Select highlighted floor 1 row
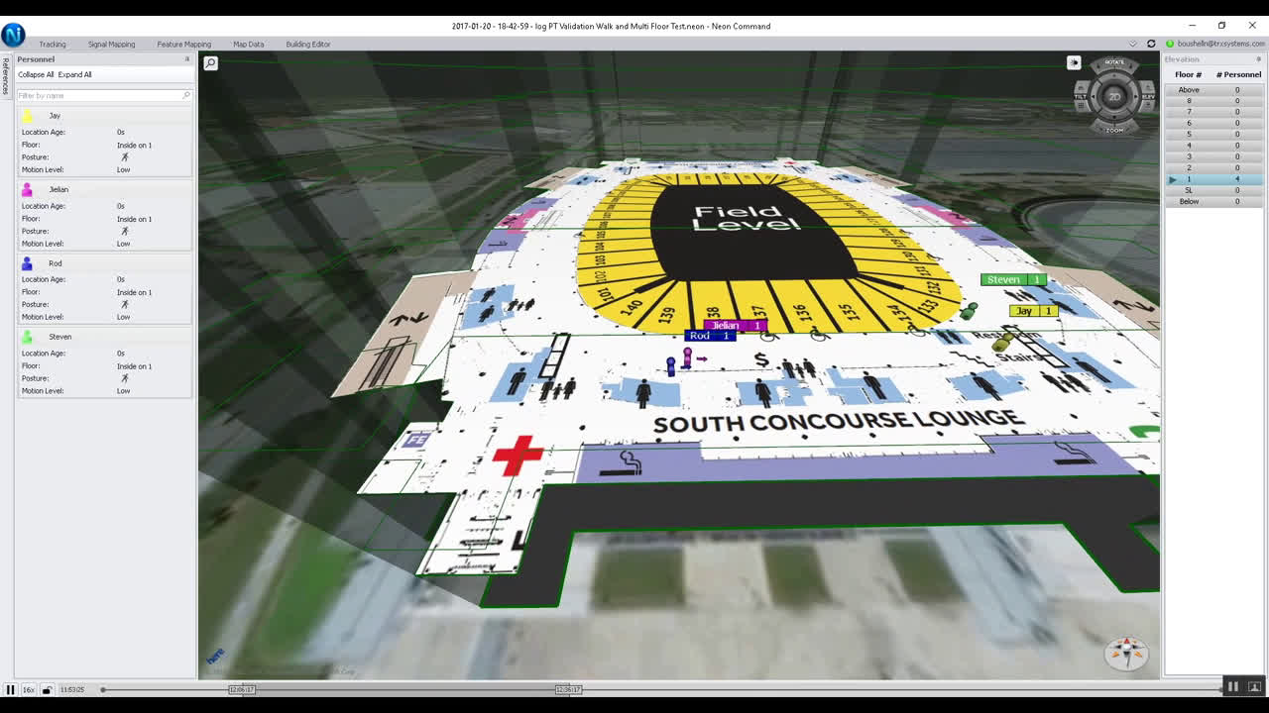This screenshot has width=1269, height=713. [x=1213, y=179]
